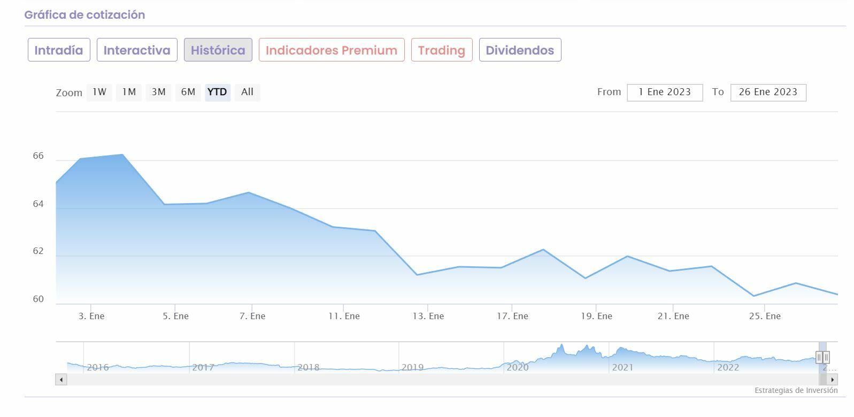The width and height of the screenshot is (854, 417).
Task: Click the right range handle in navigator
Action: (x=826, y=357)
